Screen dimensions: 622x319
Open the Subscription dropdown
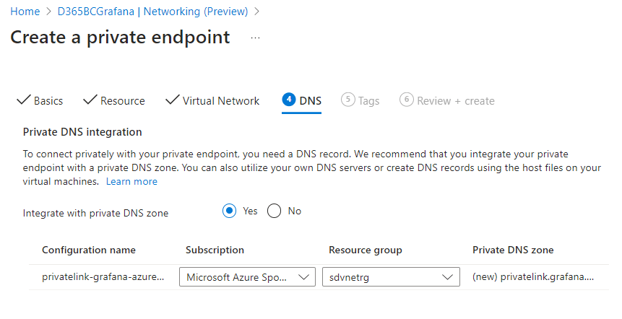(x=247, y=276)
